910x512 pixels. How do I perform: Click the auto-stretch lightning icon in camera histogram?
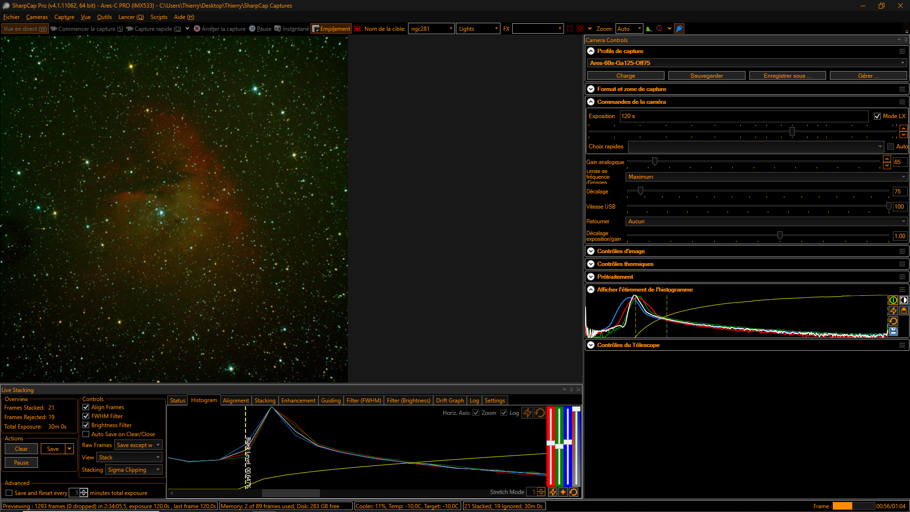[x=893, y=311]
